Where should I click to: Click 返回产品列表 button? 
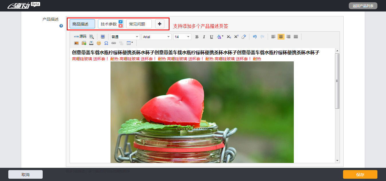click(363, 6)
